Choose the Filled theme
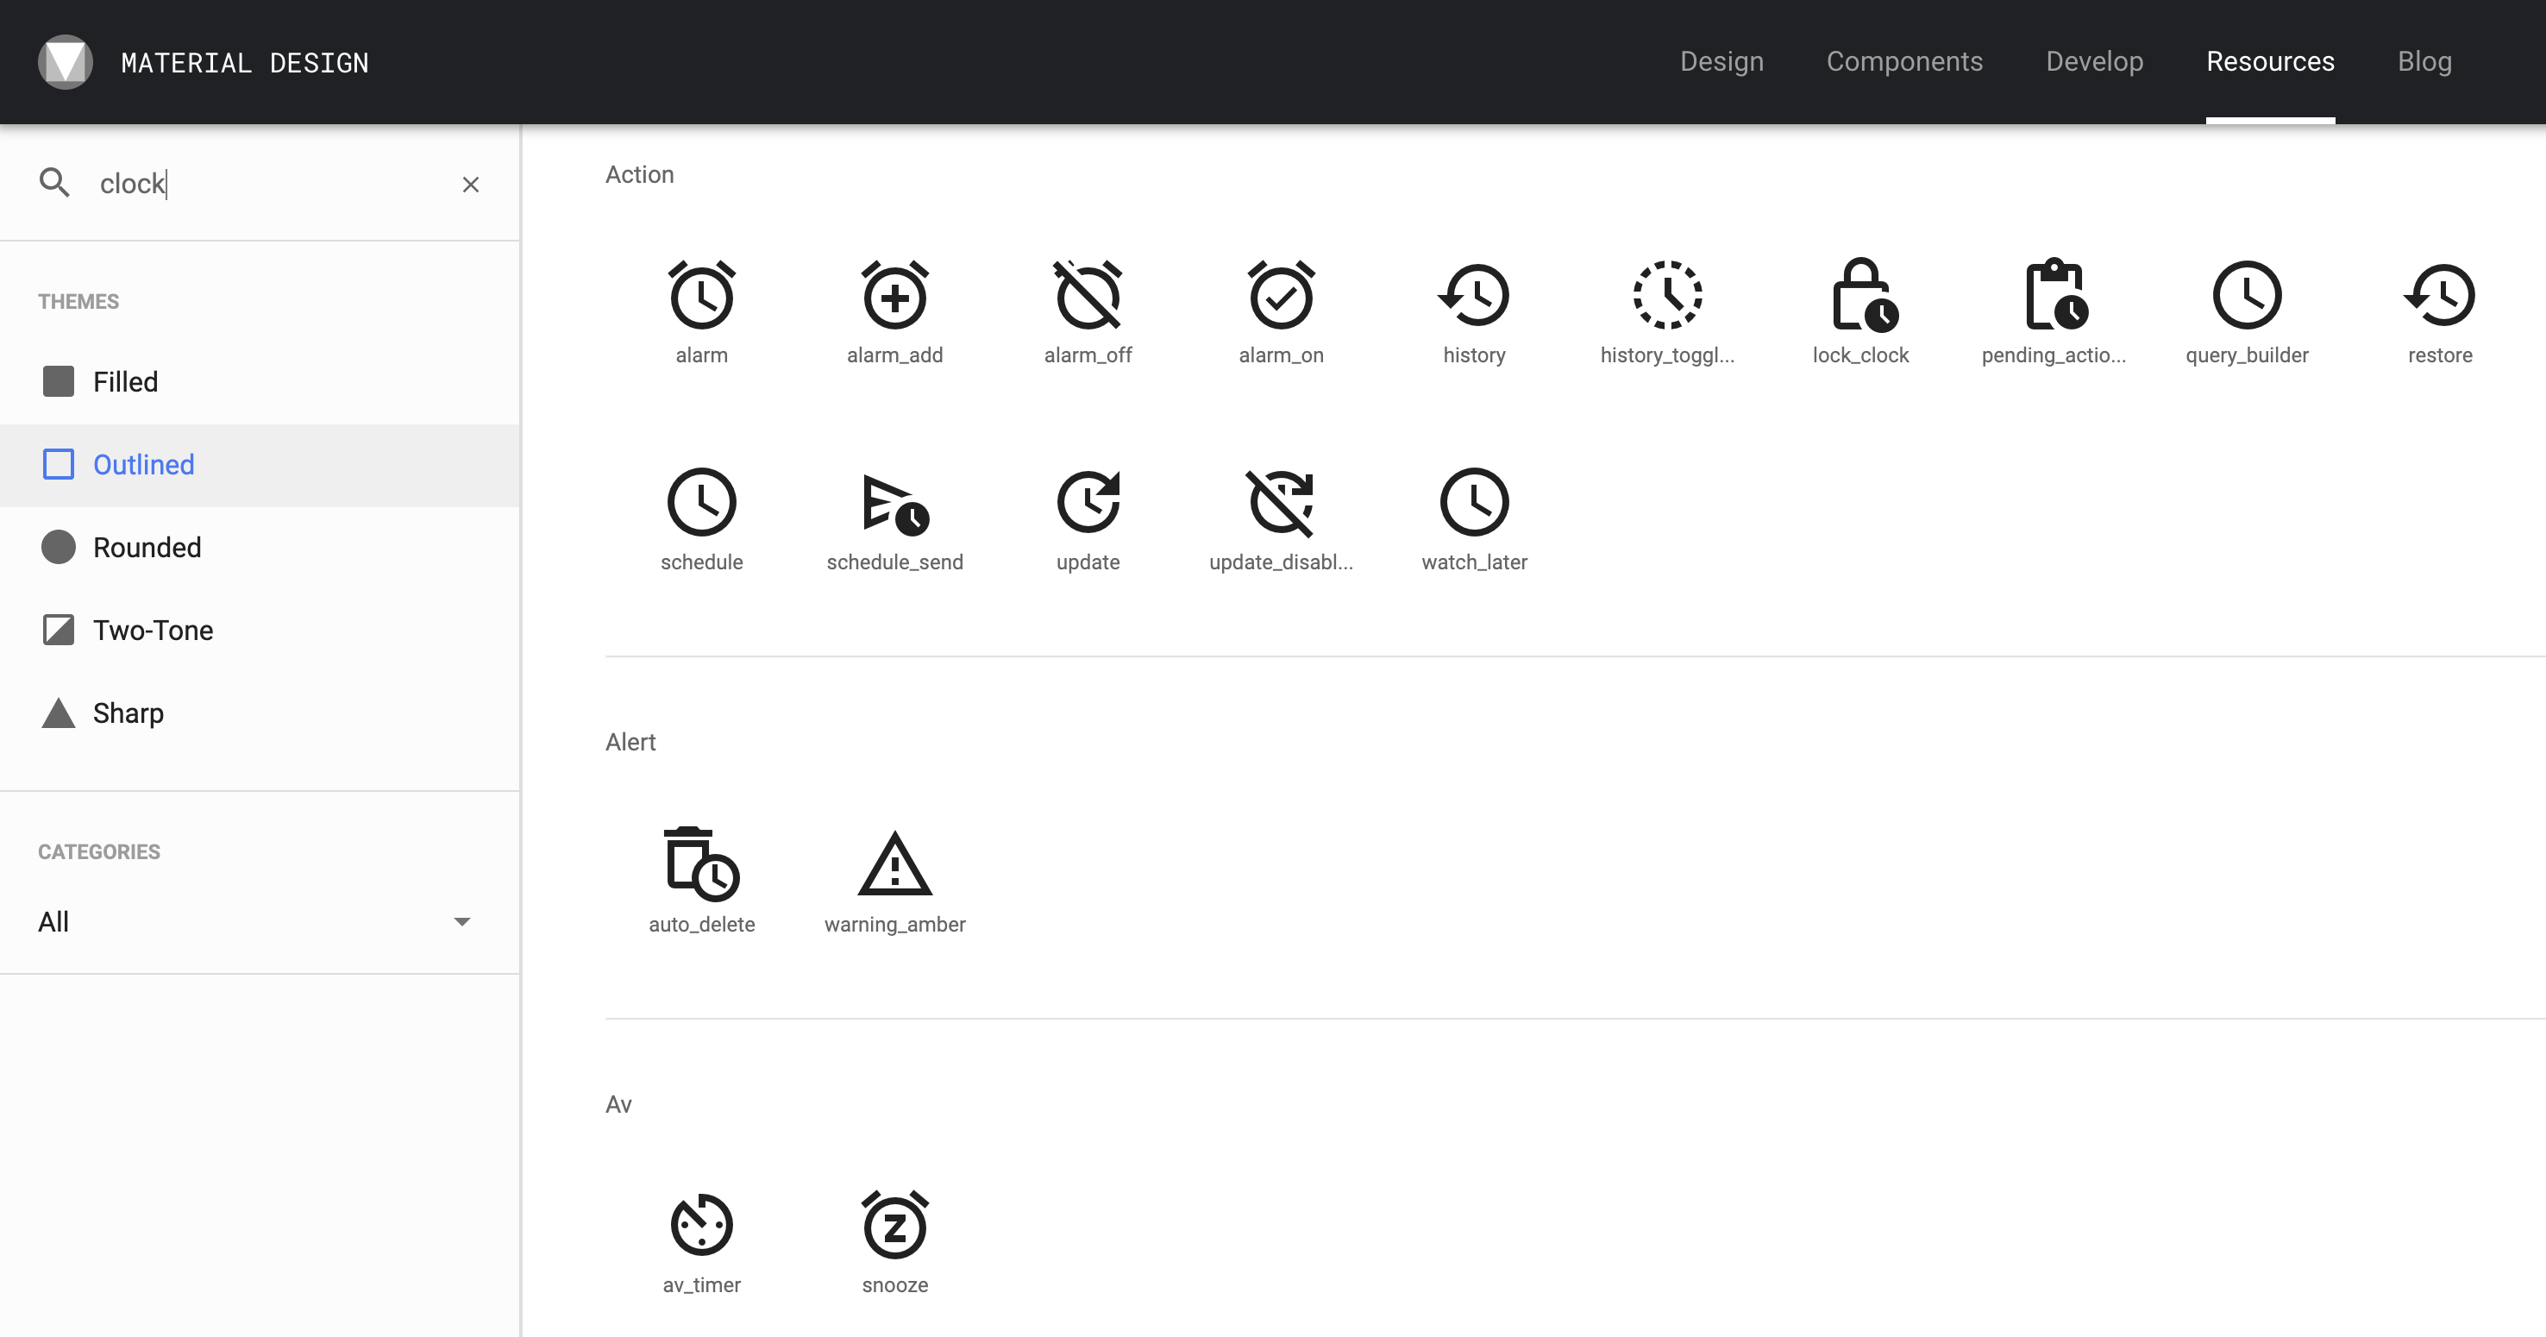The width and height of the screenshot is (2546, 1337). click(124, 381)
